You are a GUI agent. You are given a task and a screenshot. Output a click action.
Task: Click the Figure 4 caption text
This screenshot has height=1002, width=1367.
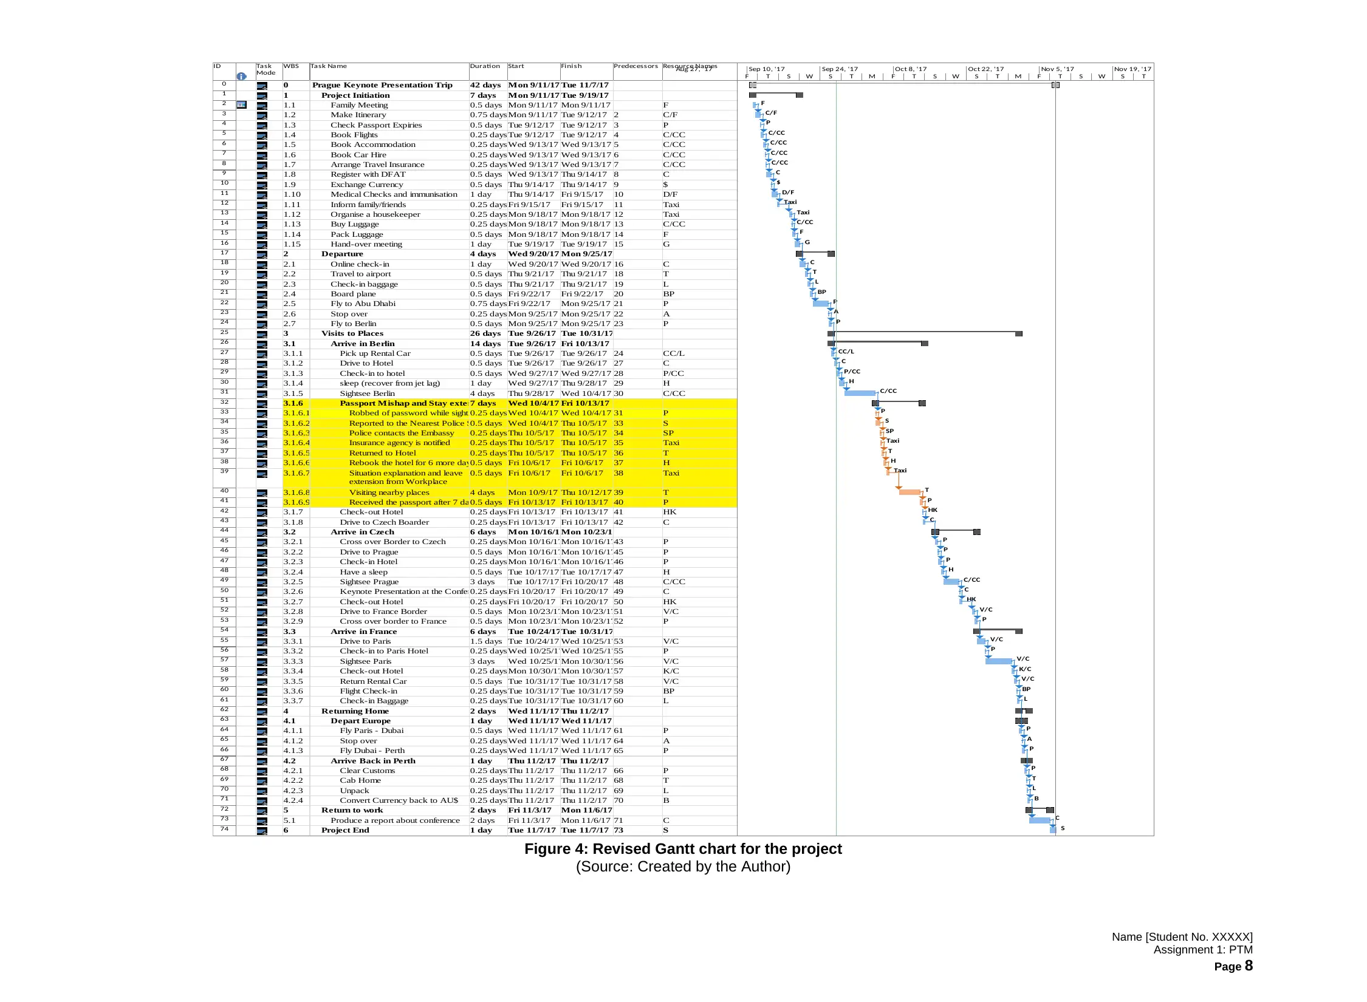683,849
